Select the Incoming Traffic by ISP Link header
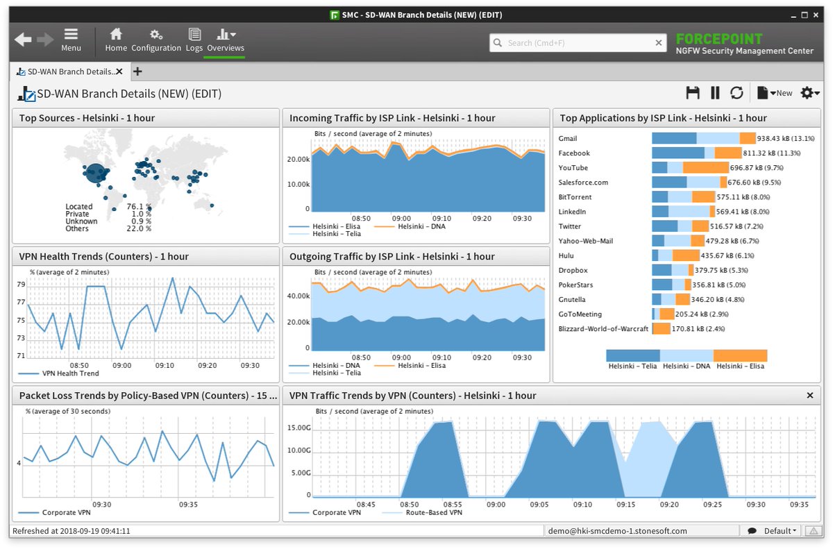The image size is (833, 549). (x=416, y=118)
